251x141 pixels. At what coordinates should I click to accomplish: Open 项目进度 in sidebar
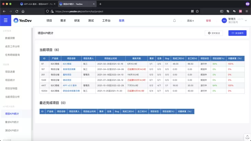tap(10, 72)
